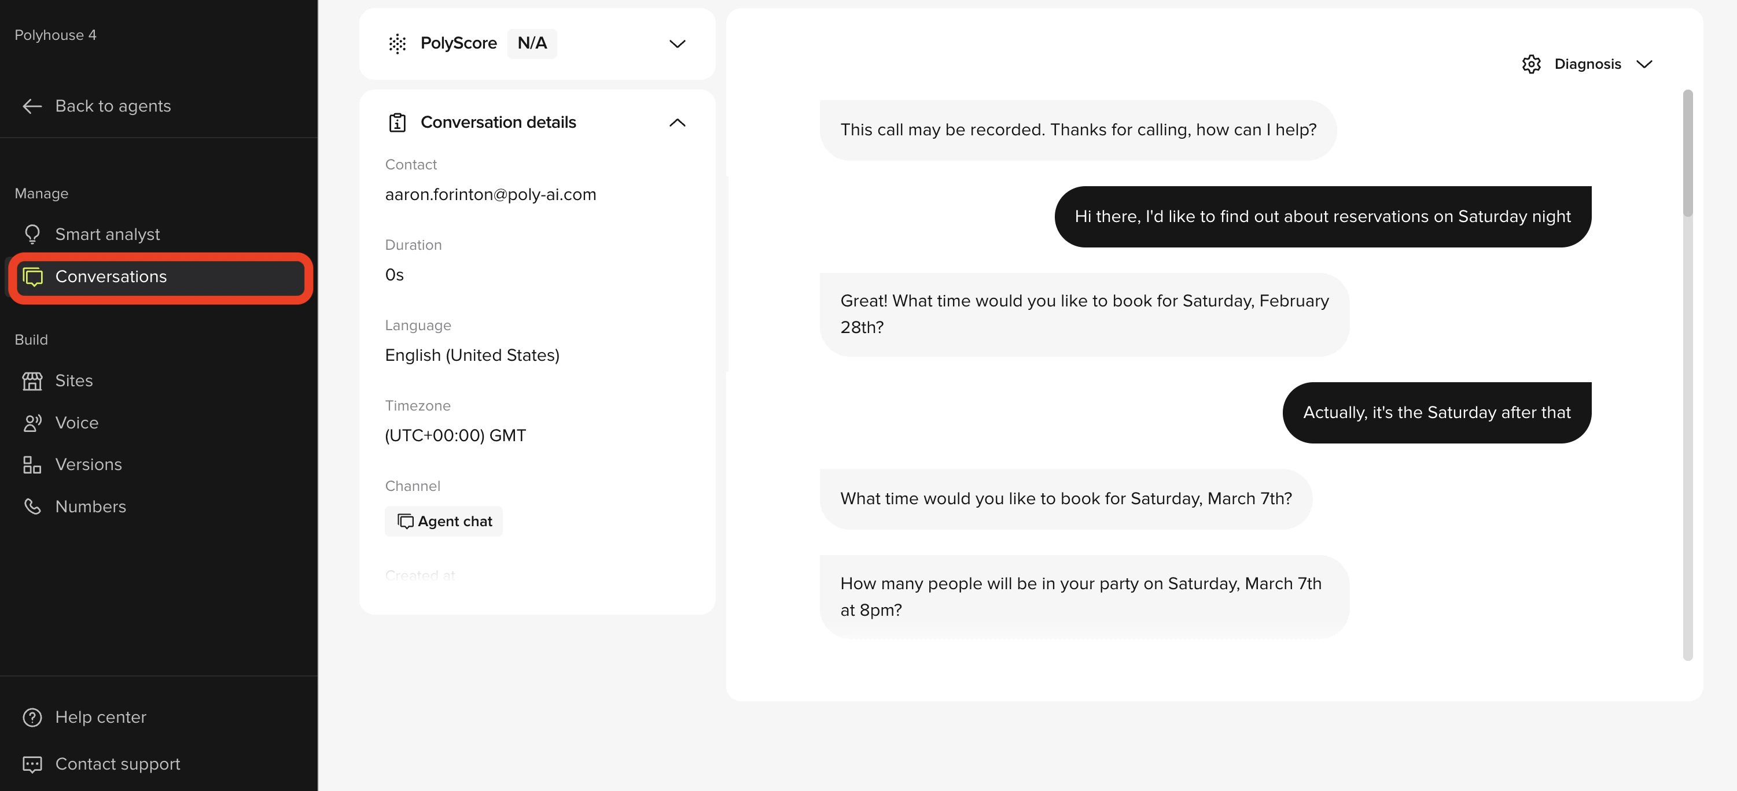Click the Help center question mark icon

(32, 717)
